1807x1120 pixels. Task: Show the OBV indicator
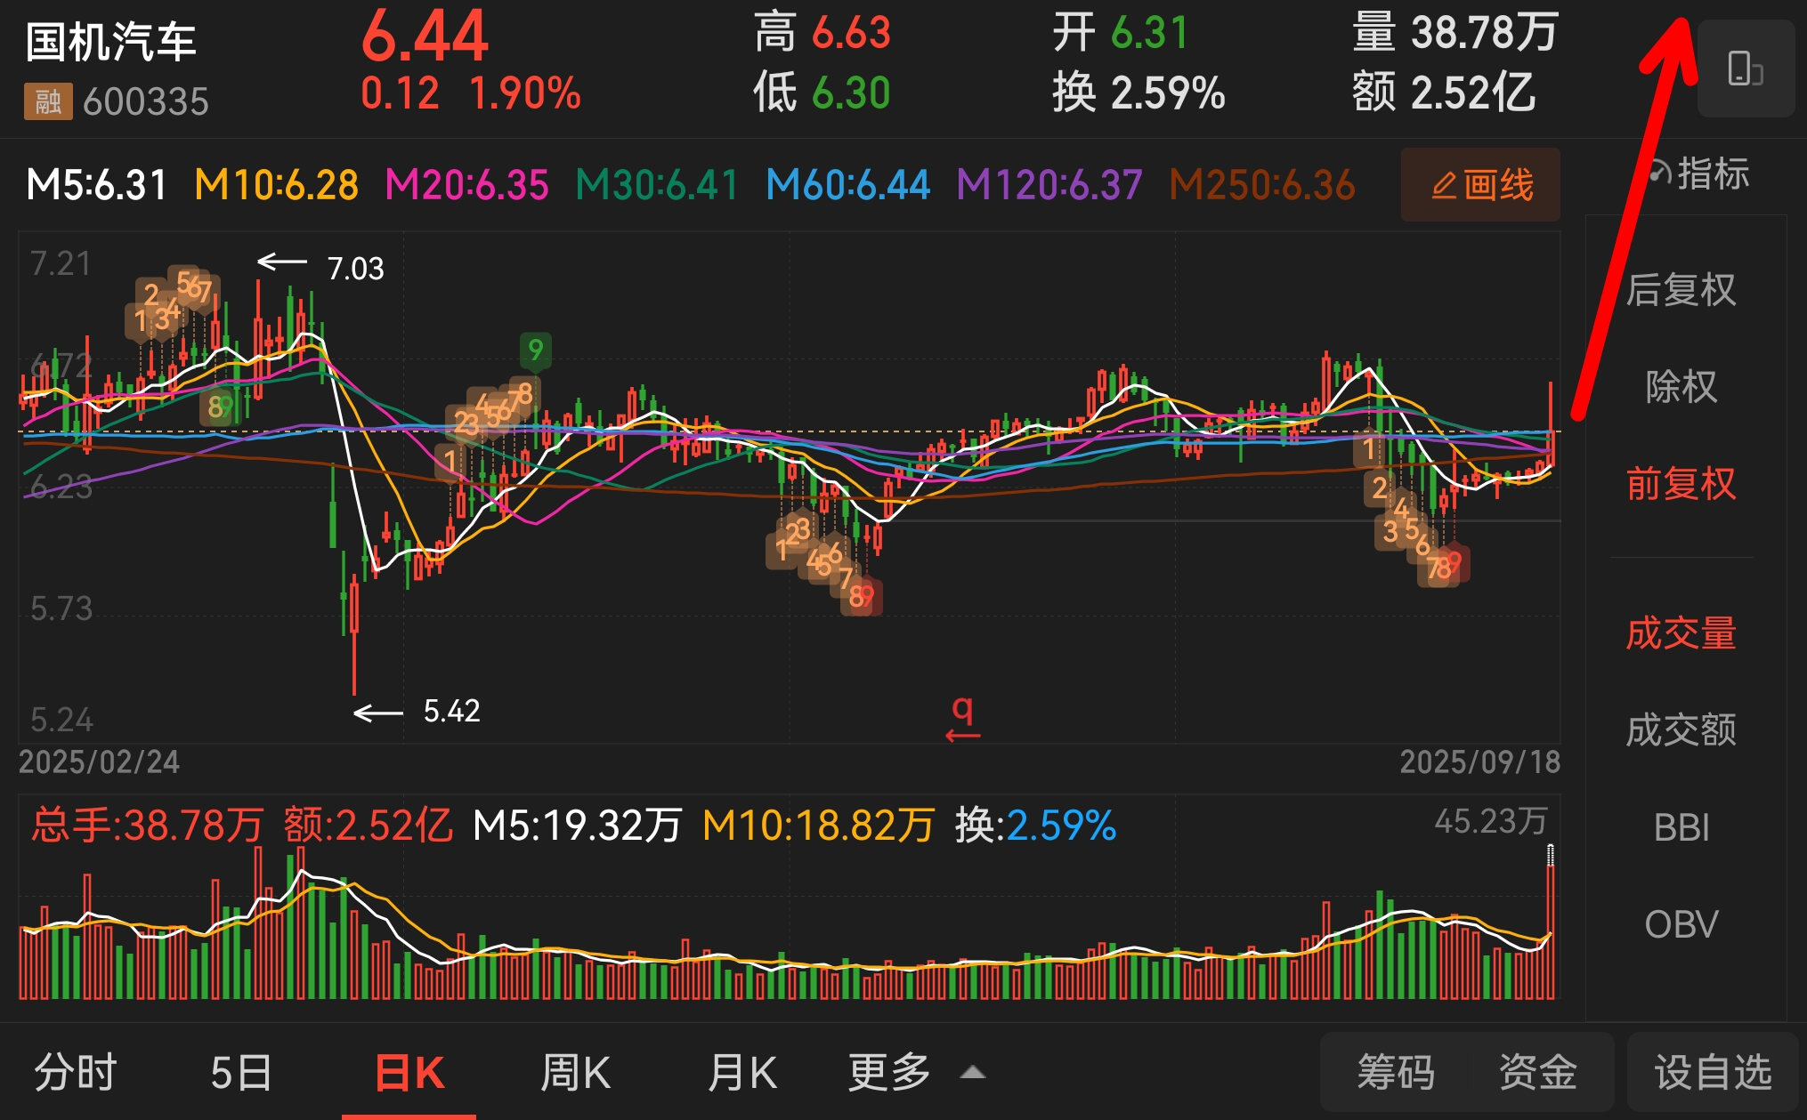pyautogui.click(x=1681, y=924)
